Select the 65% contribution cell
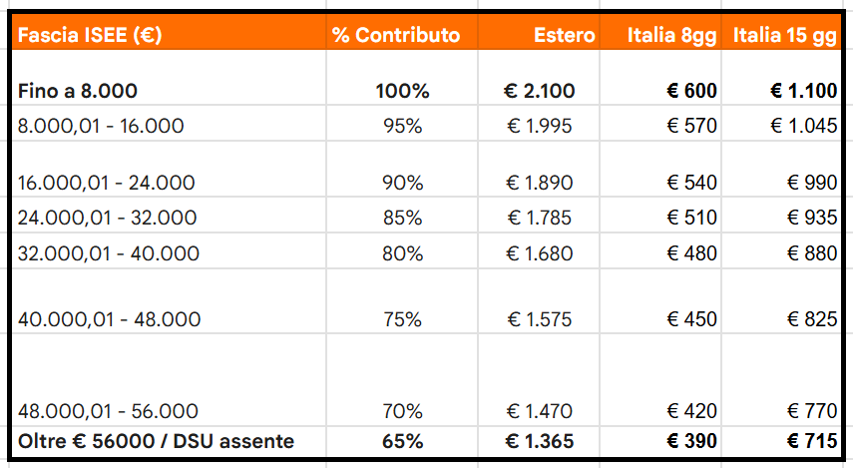This screenshot has width=853, height=468. point(402,440)
